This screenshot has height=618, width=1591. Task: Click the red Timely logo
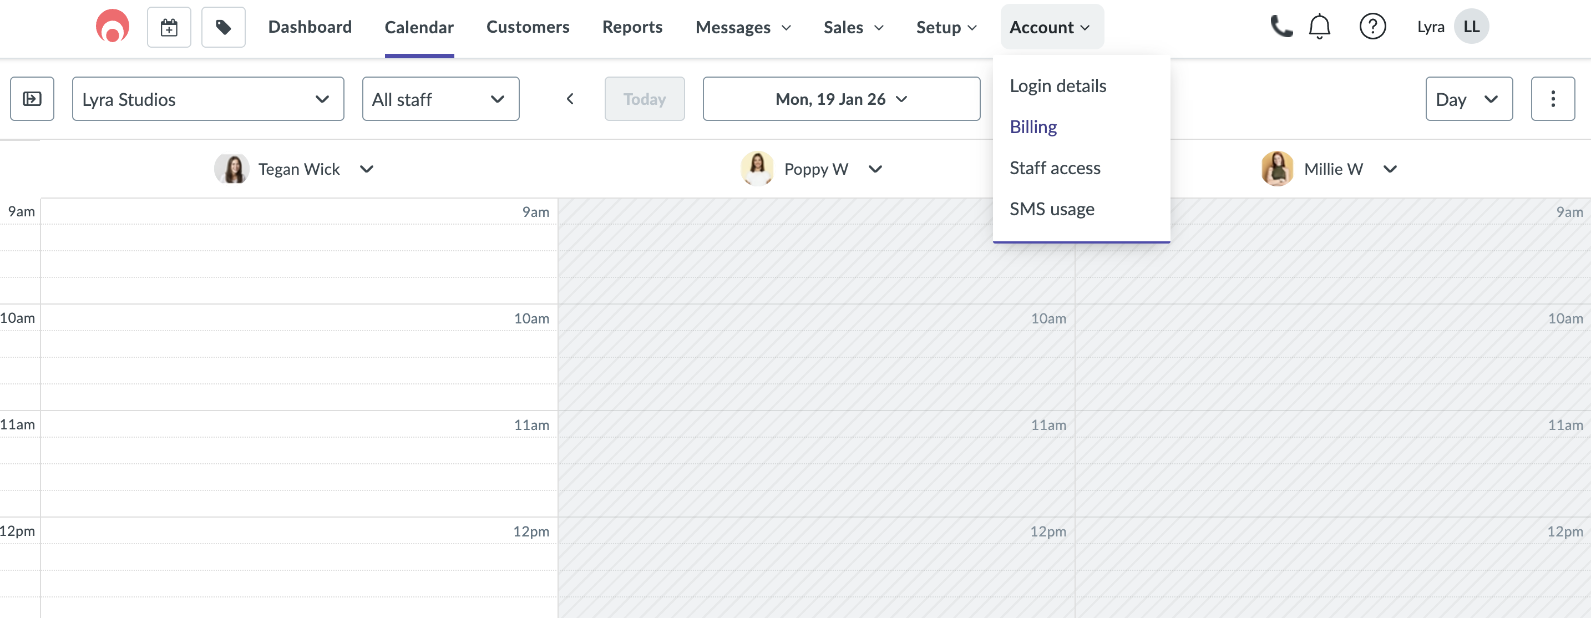(x=112, y=27)
